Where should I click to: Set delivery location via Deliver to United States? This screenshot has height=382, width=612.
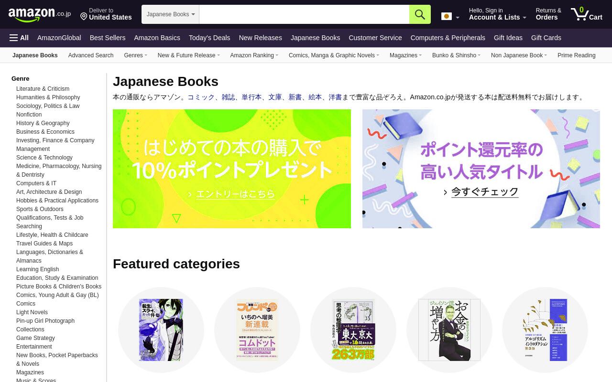(x=106, y=14)
